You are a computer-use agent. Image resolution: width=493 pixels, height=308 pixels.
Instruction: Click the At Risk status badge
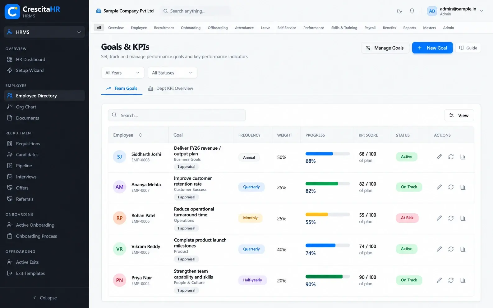(x=407, y=218)
